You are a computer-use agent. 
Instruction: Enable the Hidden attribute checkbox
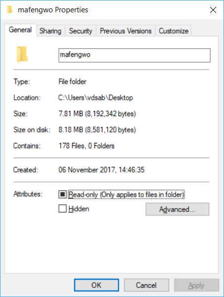pyautogui.click(x=62, y=209)
